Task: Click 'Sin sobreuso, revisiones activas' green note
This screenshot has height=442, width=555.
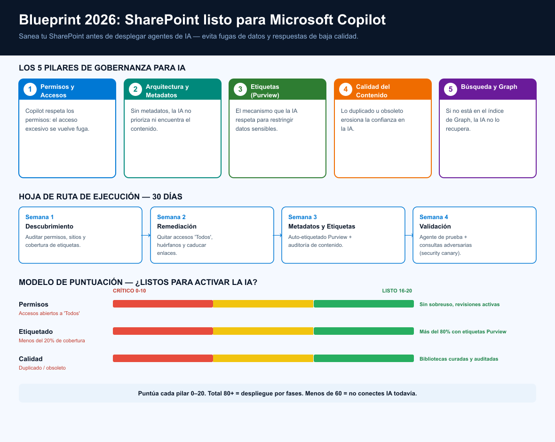Action: click(460, 304)
